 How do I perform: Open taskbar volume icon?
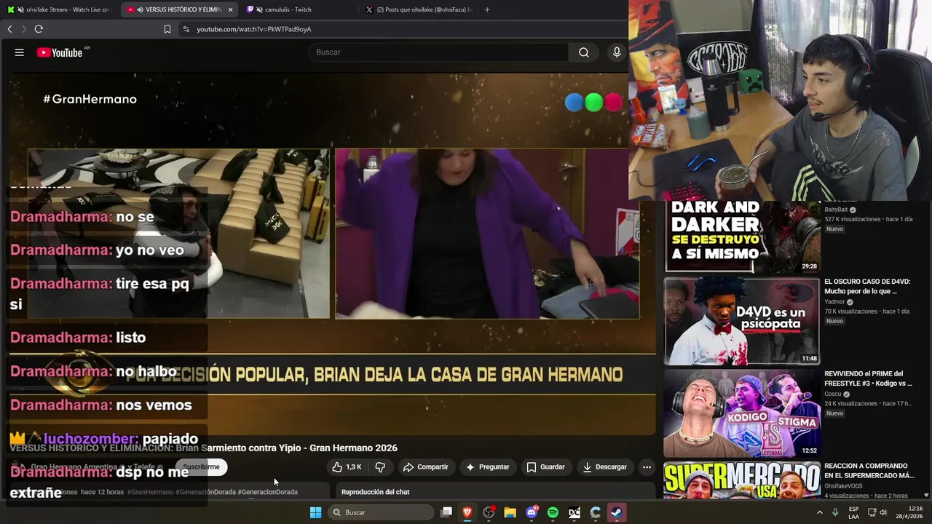point(882,512)
